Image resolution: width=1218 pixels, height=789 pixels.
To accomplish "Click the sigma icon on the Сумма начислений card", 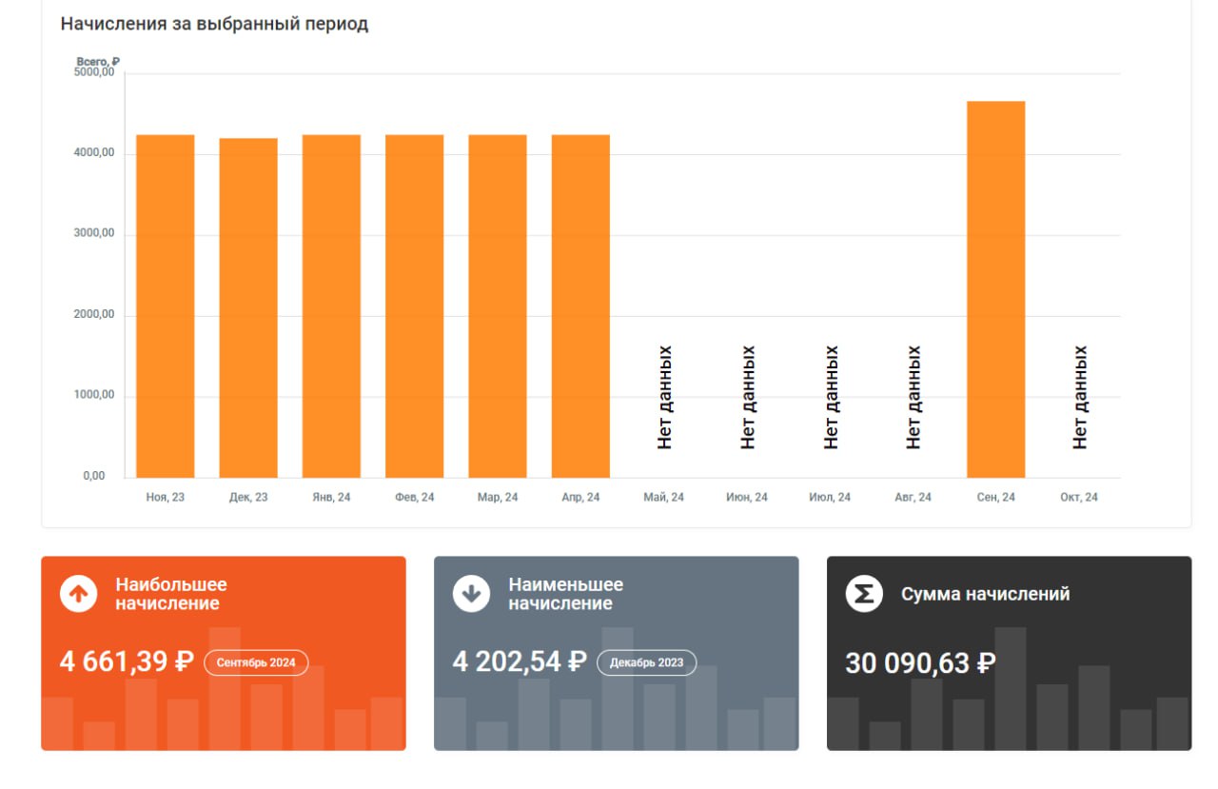I will point(864,594).
